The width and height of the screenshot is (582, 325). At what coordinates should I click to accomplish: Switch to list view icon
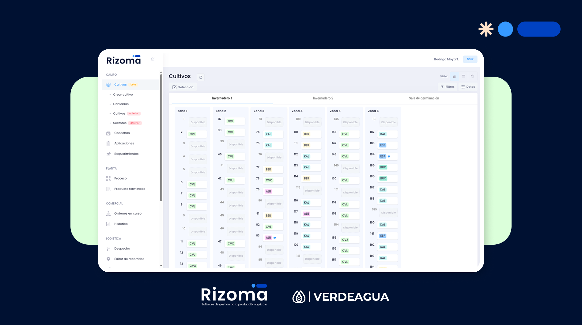tap(463, 76)
